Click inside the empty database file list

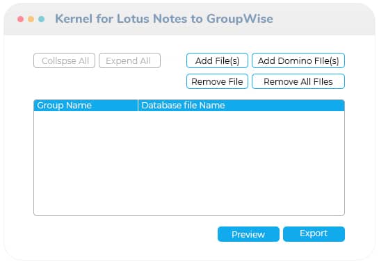tap(189, 163)
